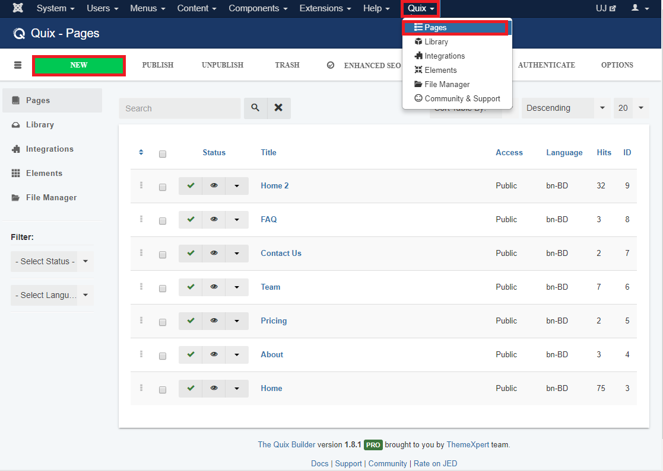Open the Contact Us page title link
The height and width of the screenshot is (471, 663).
pos(281,253)
